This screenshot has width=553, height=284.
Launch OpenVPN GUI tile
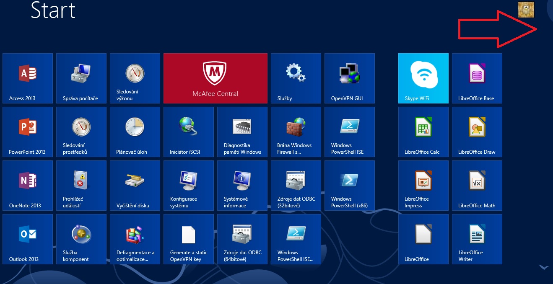(x=350, y=78)
